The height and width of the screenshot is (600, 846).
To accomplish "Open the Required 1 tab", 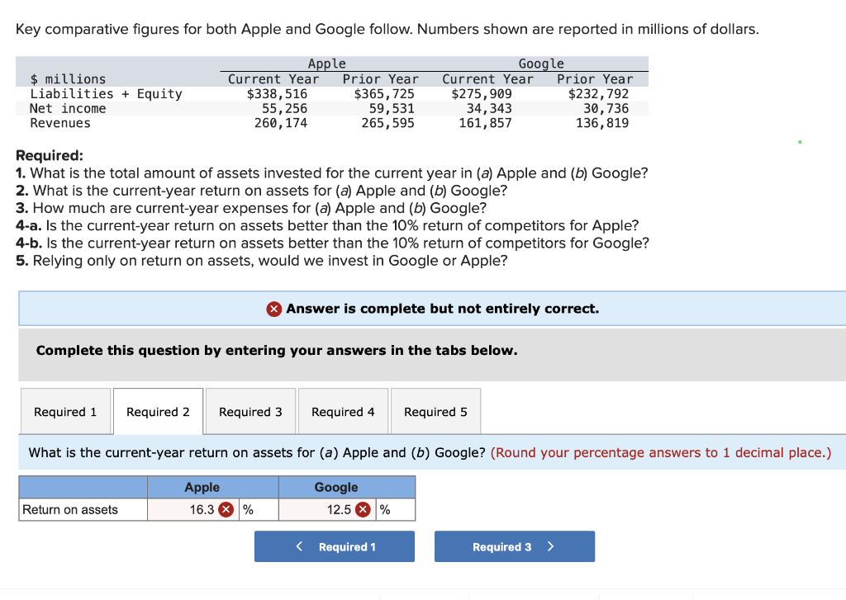I will tap(65, 411).
